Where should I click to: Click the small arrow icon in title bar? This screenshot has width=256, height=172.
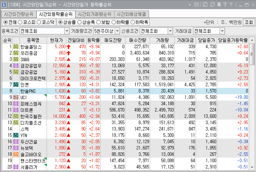190,5
